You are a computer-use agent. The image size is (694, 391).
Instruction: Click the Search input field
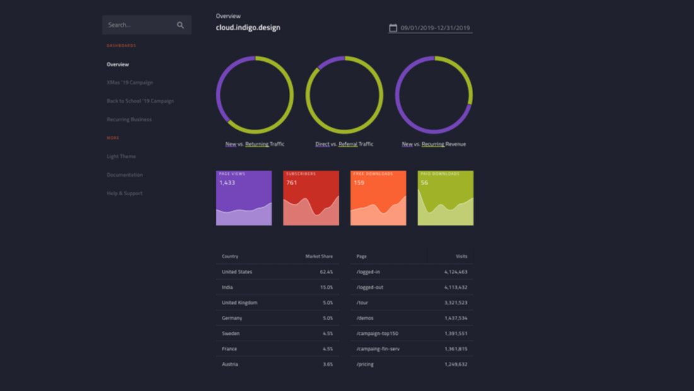tap(139, 25)
